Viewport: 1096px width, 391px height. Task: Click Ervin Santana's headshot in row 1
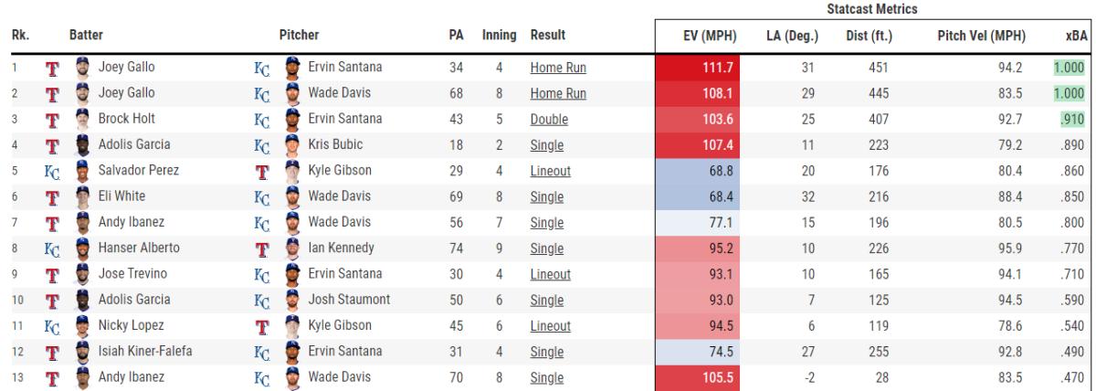[x=292, y=67]
